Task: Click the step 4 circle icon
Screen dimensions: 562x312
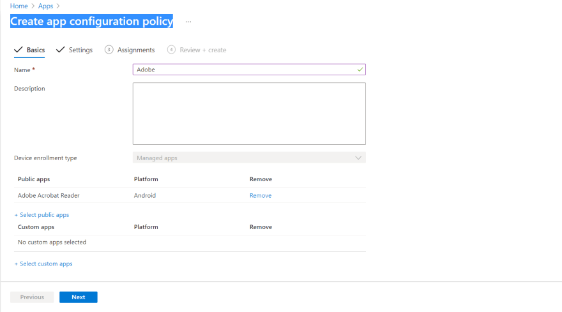Action: 171,49
